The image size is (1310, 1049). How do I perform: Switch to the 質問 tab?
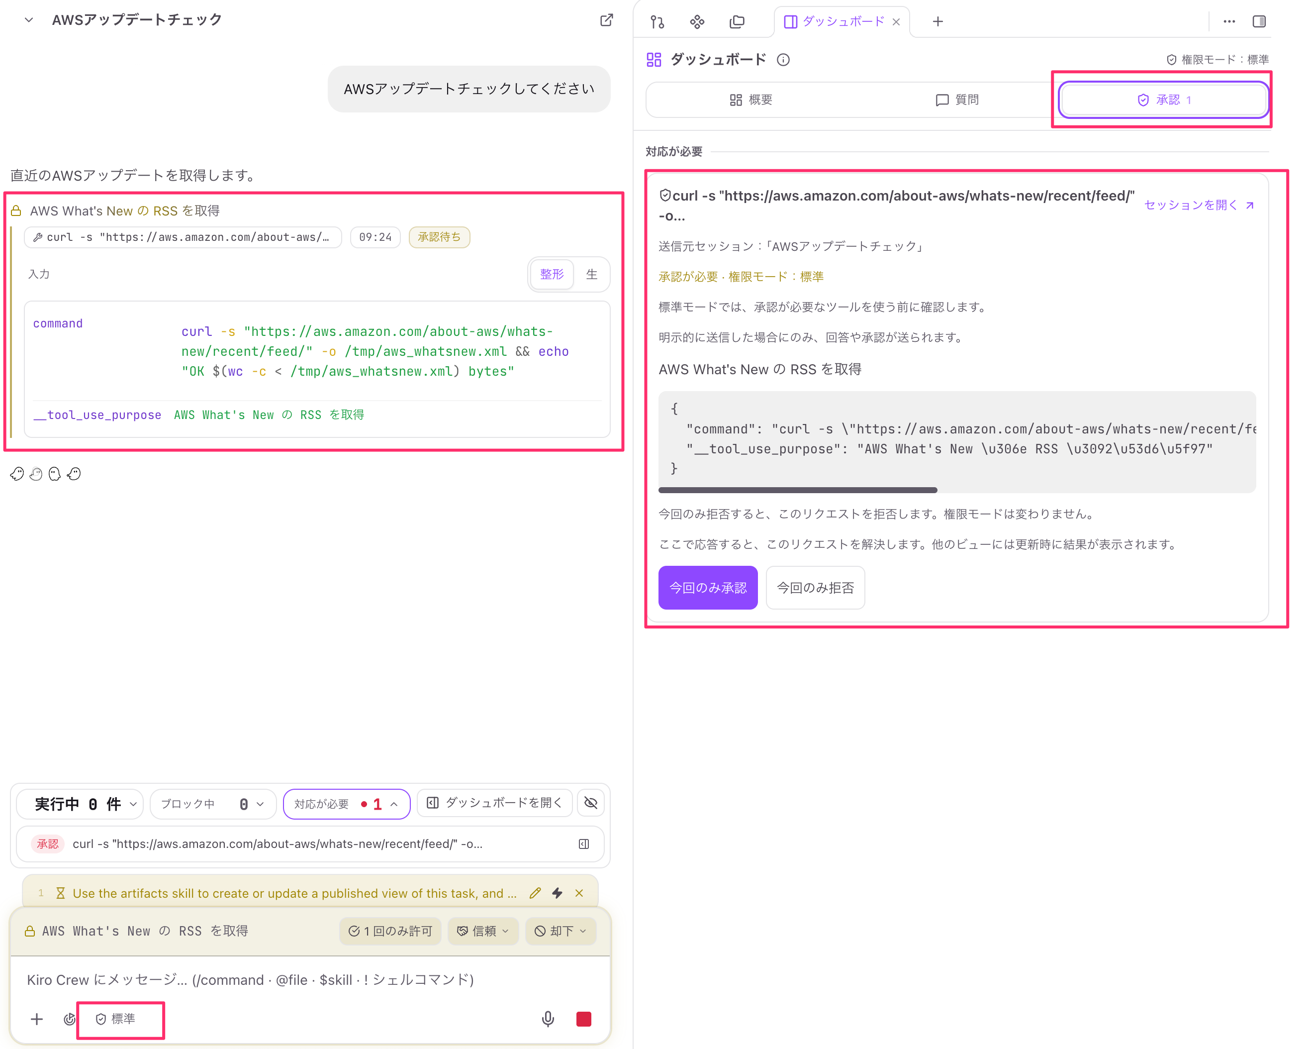click(957, 100)
